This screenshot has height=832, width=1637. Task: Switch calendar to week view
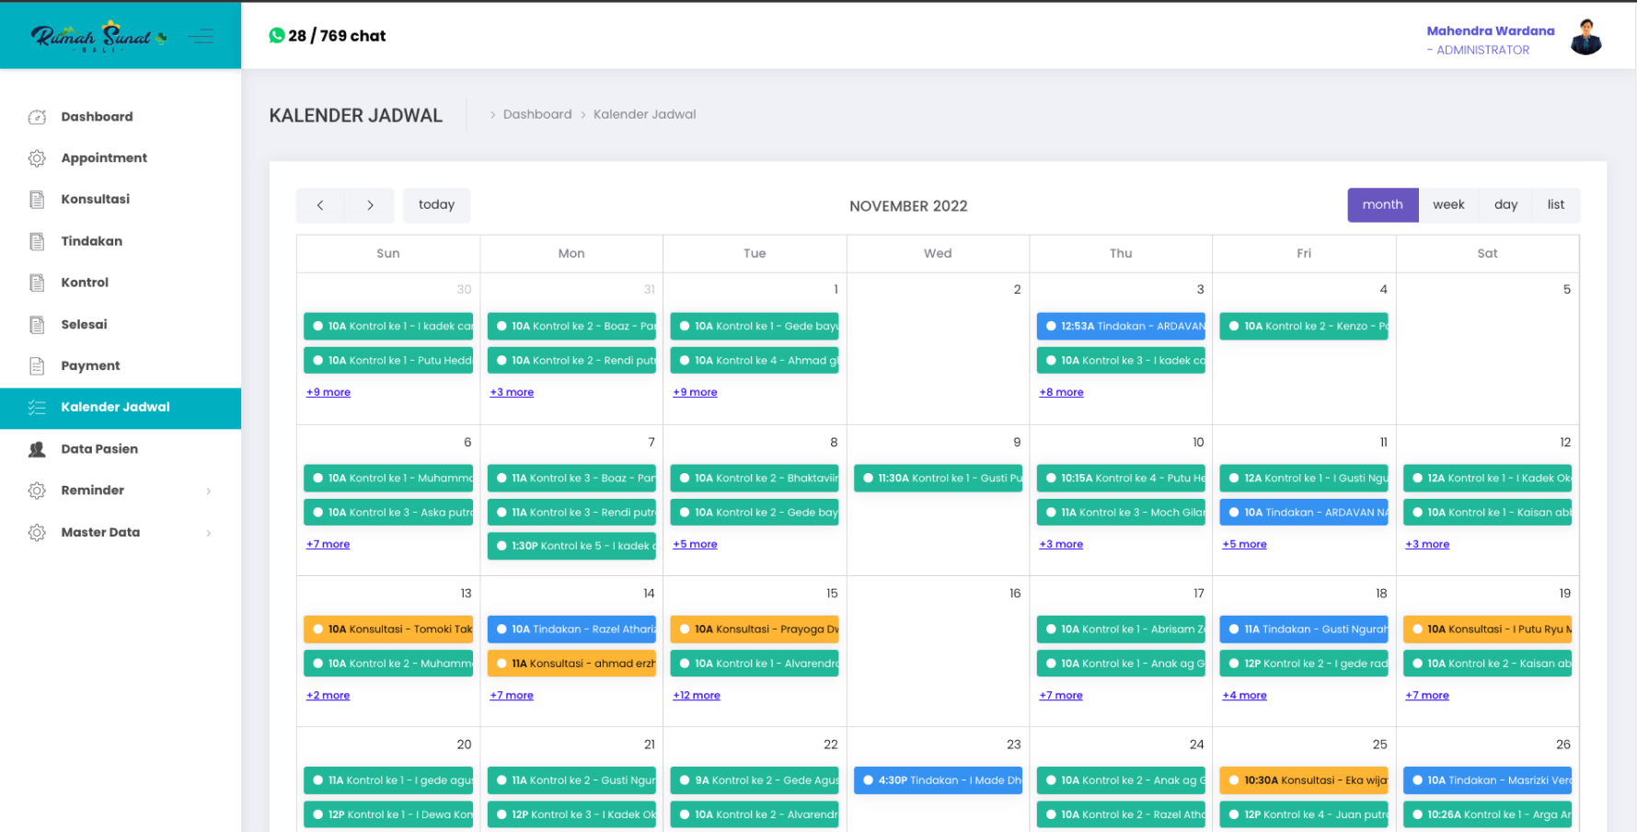tap(1447, 205)
